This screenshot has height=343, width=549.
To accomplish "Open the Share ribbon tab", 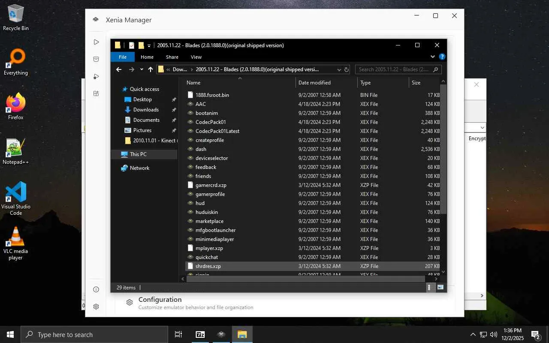I will [172, 57].
